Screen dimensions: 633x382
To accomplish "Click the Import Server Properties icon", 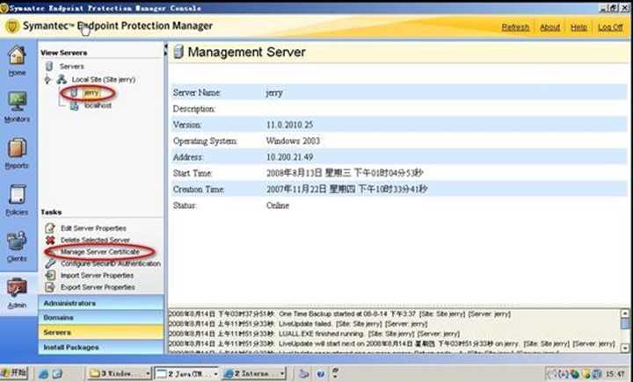I will pos(50,275).
